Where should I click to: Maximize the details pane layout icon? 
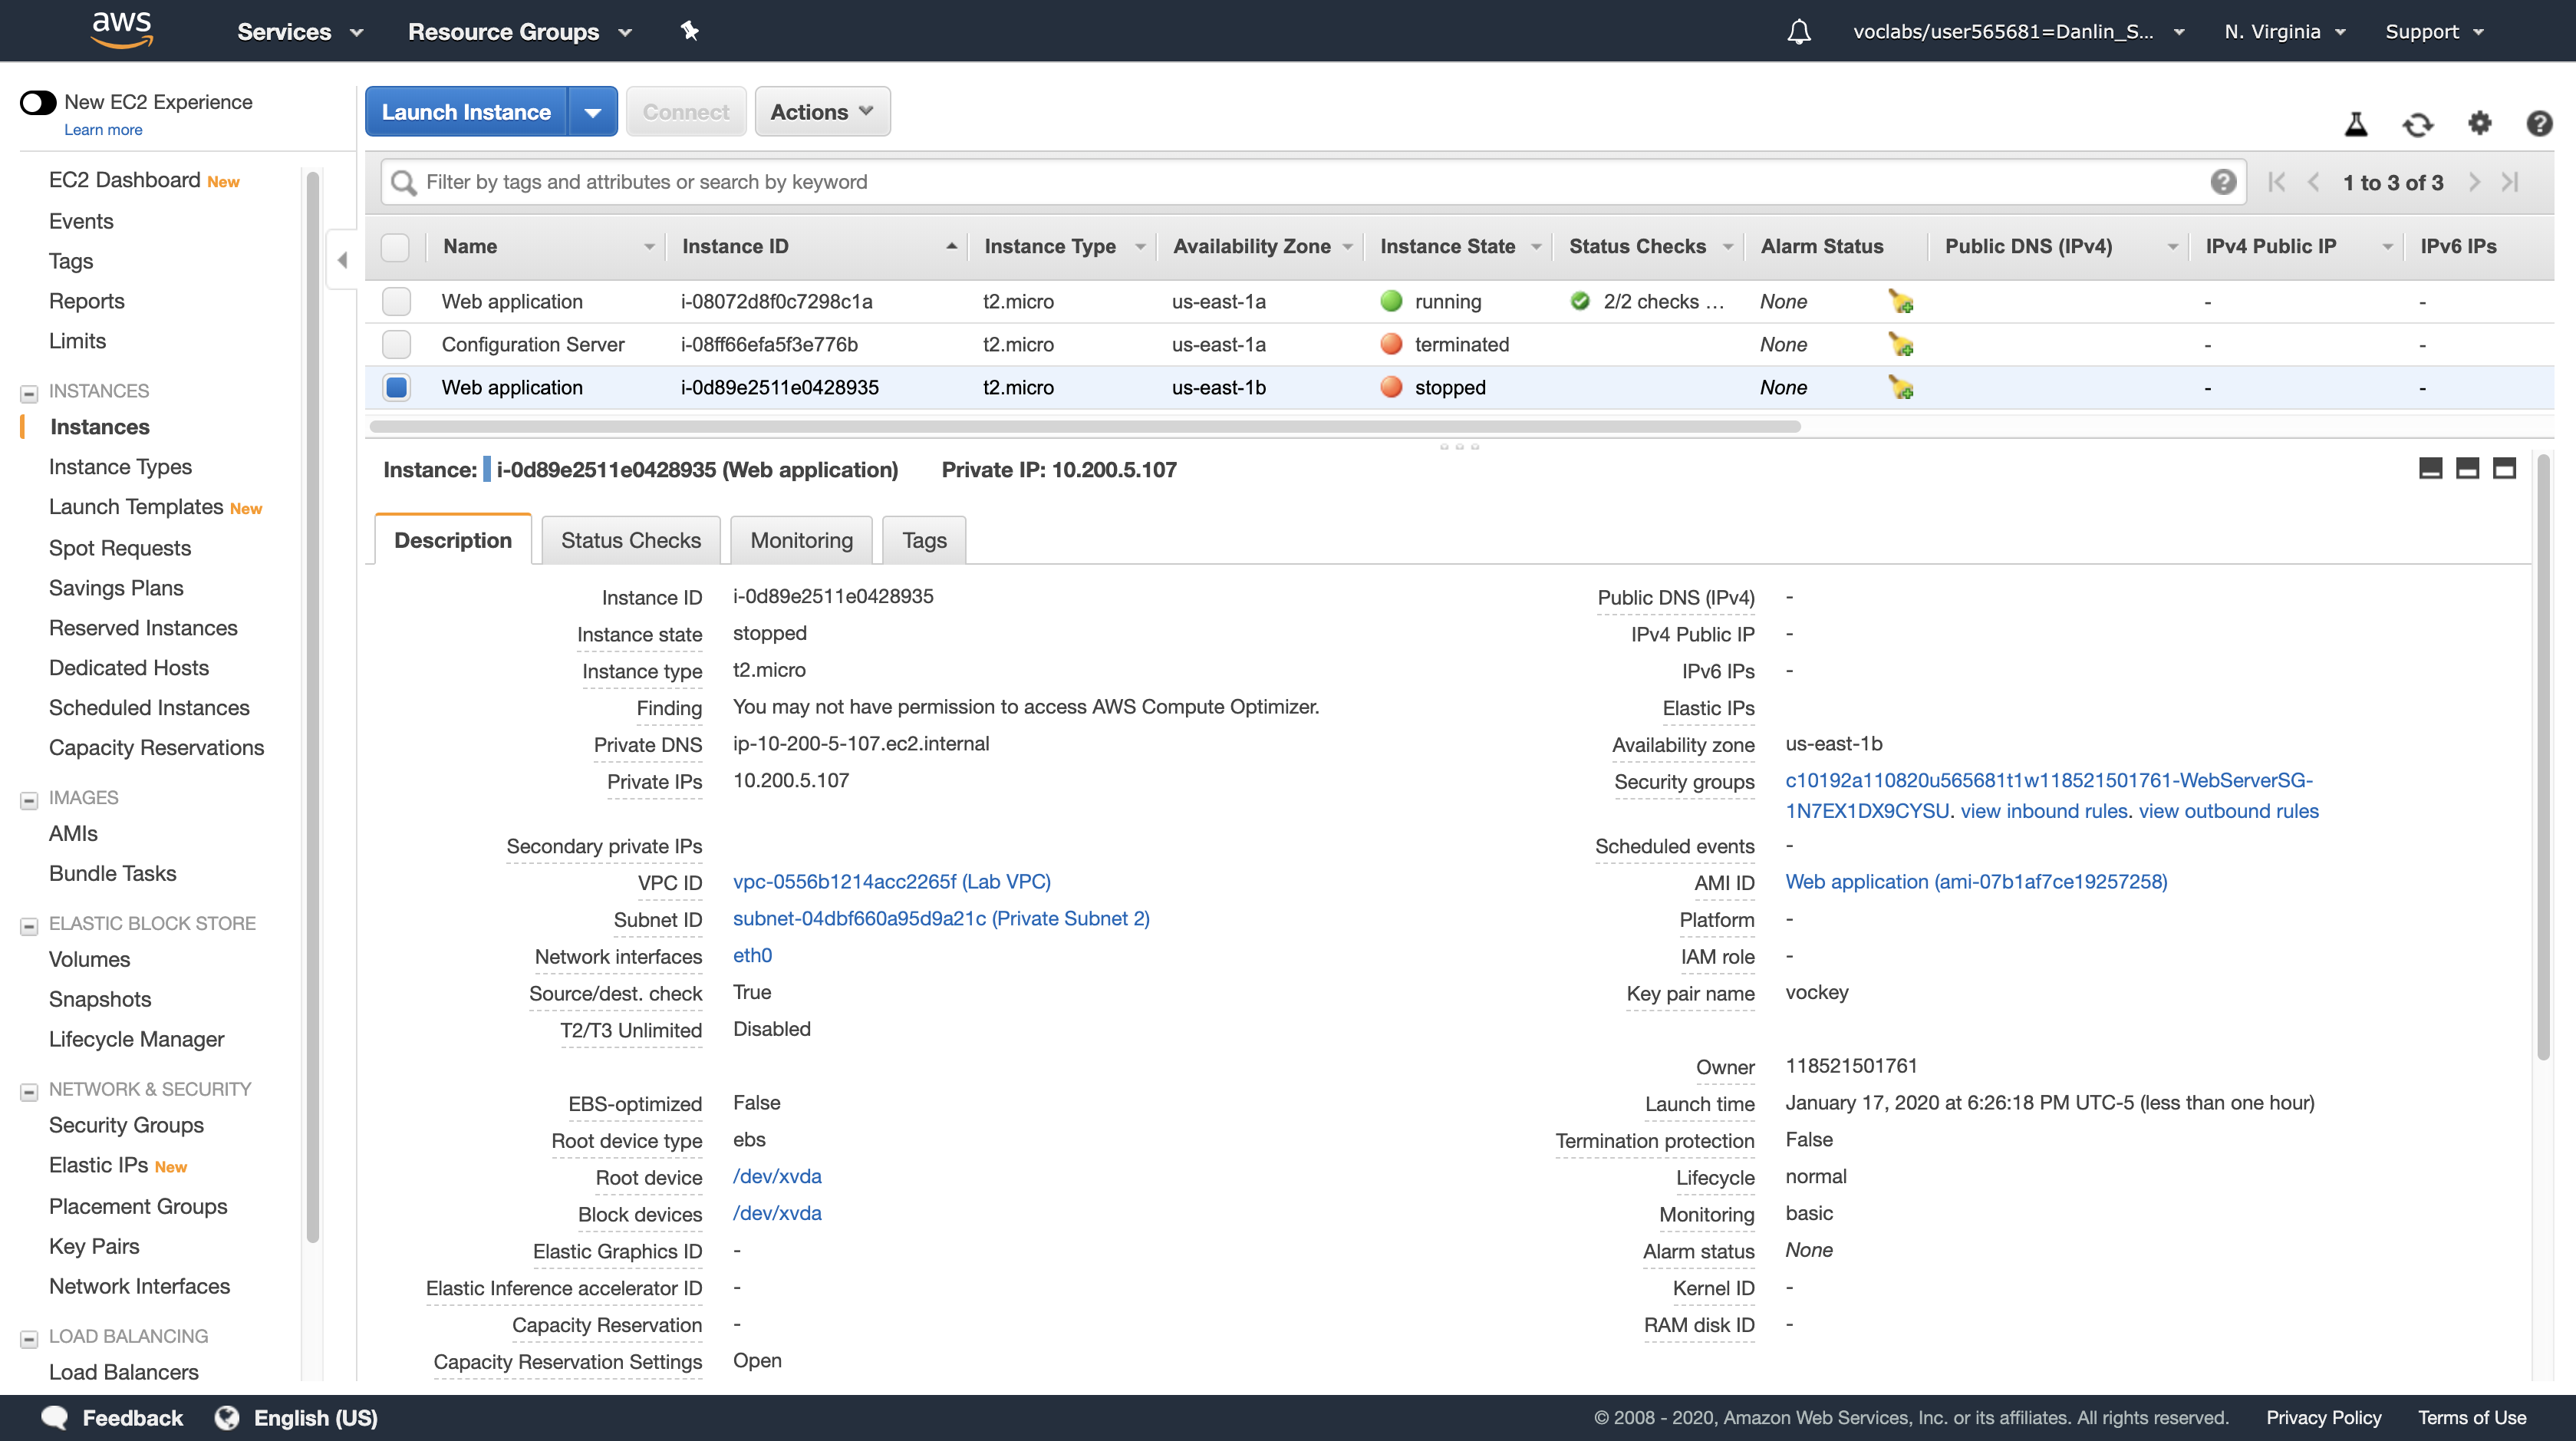pos(2503,469)
